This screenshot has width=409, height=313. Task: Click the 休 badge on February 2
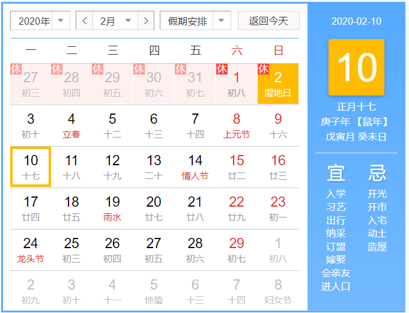pyautogui.click(x=263, y=69)
